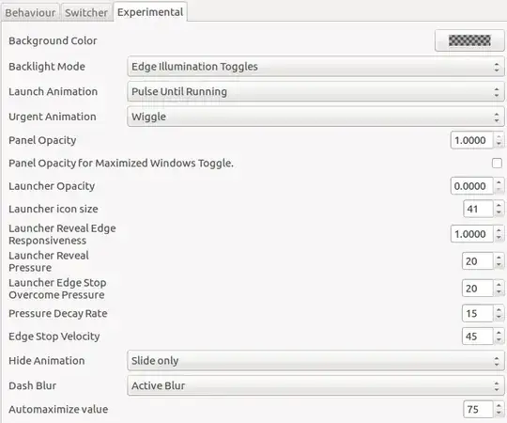Click the Background Color label
Screen dimensions: 507x423
point(53,40)
